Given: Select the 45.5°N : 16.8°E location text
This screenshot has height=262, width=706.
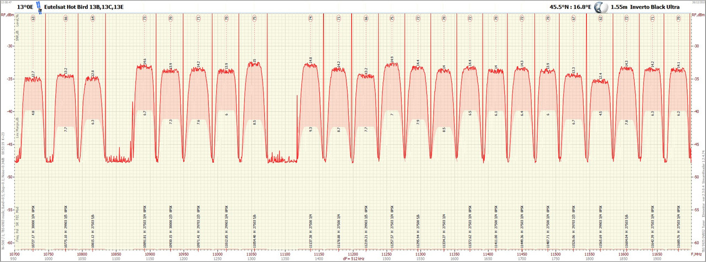Looking at the screenshot, I should [571, 7].
